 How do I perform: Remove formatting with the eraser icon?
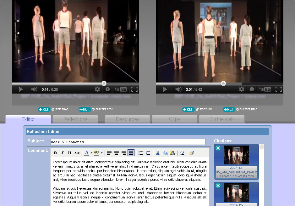point(182,153)
